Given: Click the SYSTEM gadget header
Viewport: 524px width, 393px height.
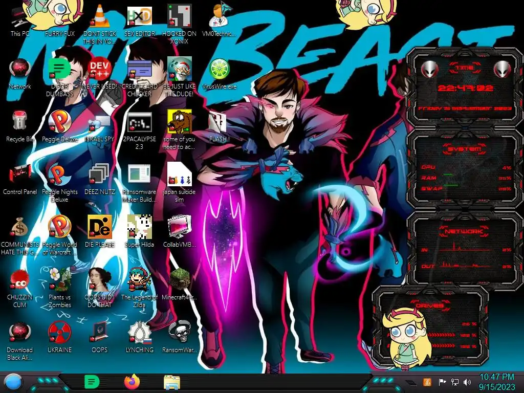Looking at the screenshot, I should (x=465, y=149).
